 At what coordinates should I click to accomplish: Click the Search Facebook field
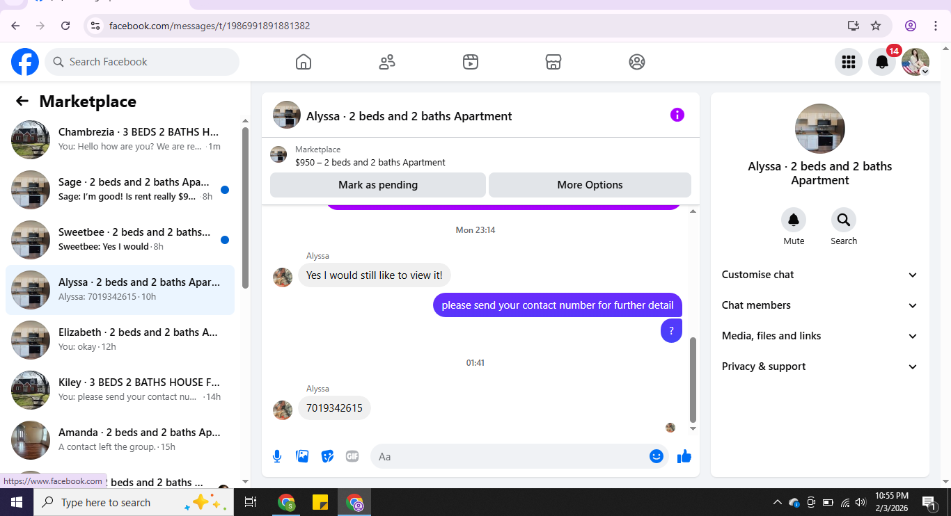click(142, 62)
